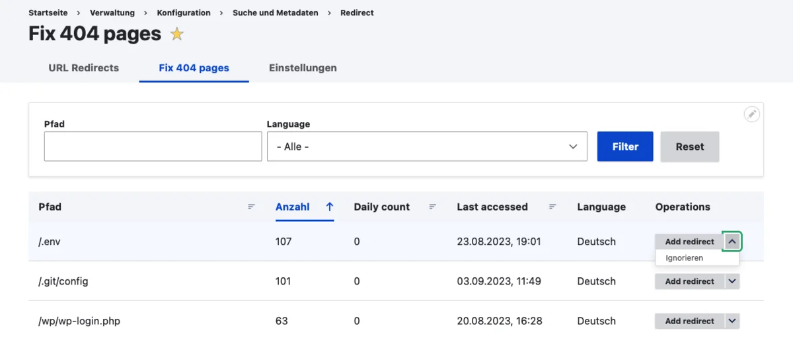Open the Redirect breadcrumb link
Screen dimensions: 793x340
pyautogui.click(x=357, y=13)
